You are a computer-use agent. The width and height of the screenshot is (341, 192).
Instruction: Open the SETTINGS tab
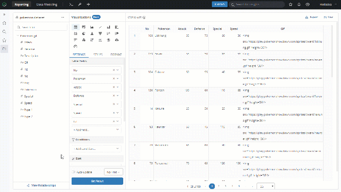point(79,55)
